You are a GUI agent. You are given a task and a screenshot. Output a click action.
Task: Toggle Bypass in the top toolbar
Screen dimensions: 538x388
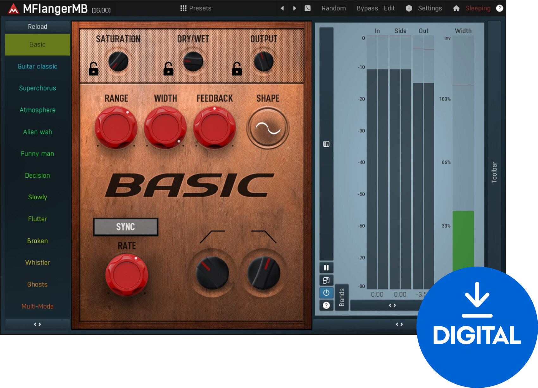[367, 8]
